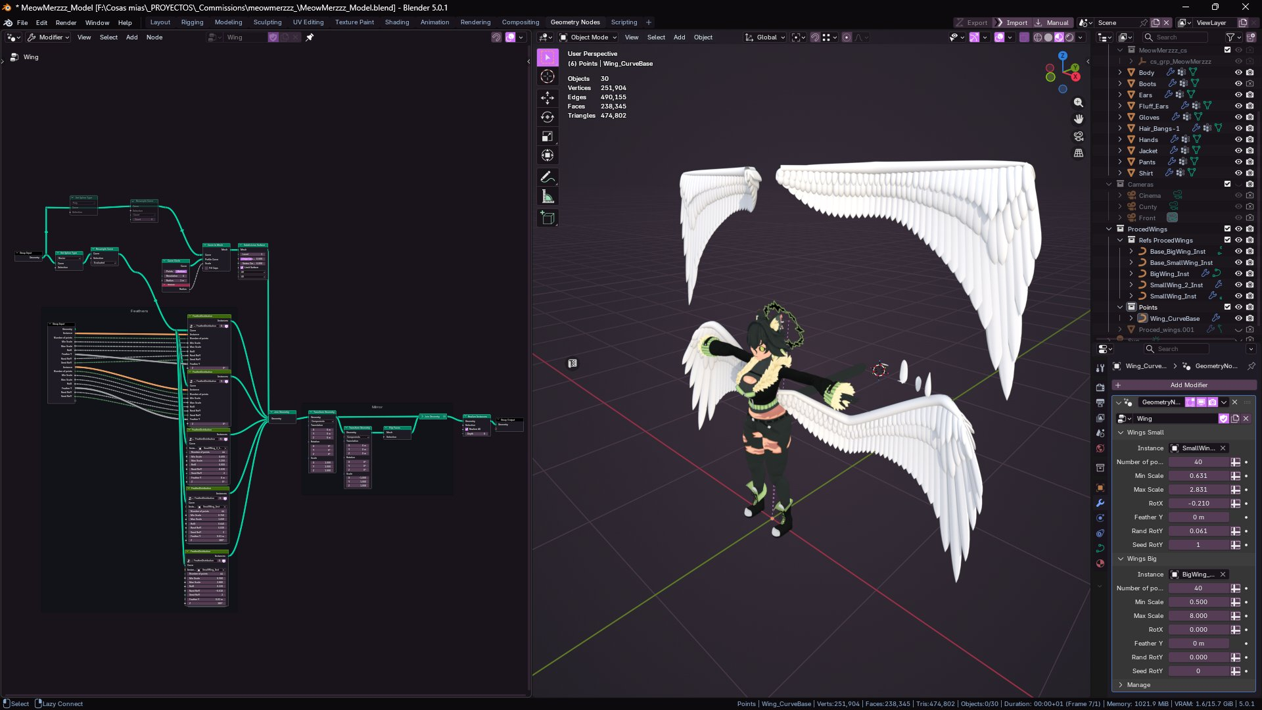
Task: Open the Object Mode dropdown
Action: pos(588,37)
